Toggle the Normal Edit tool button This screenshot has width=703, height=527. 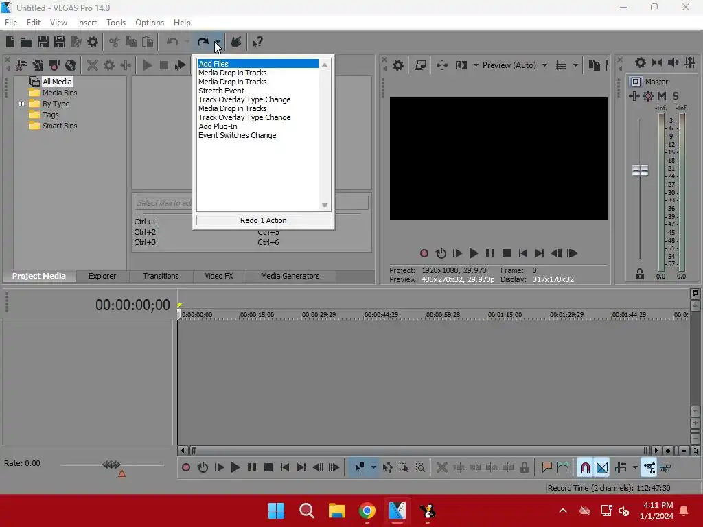[x=360, y=468]
